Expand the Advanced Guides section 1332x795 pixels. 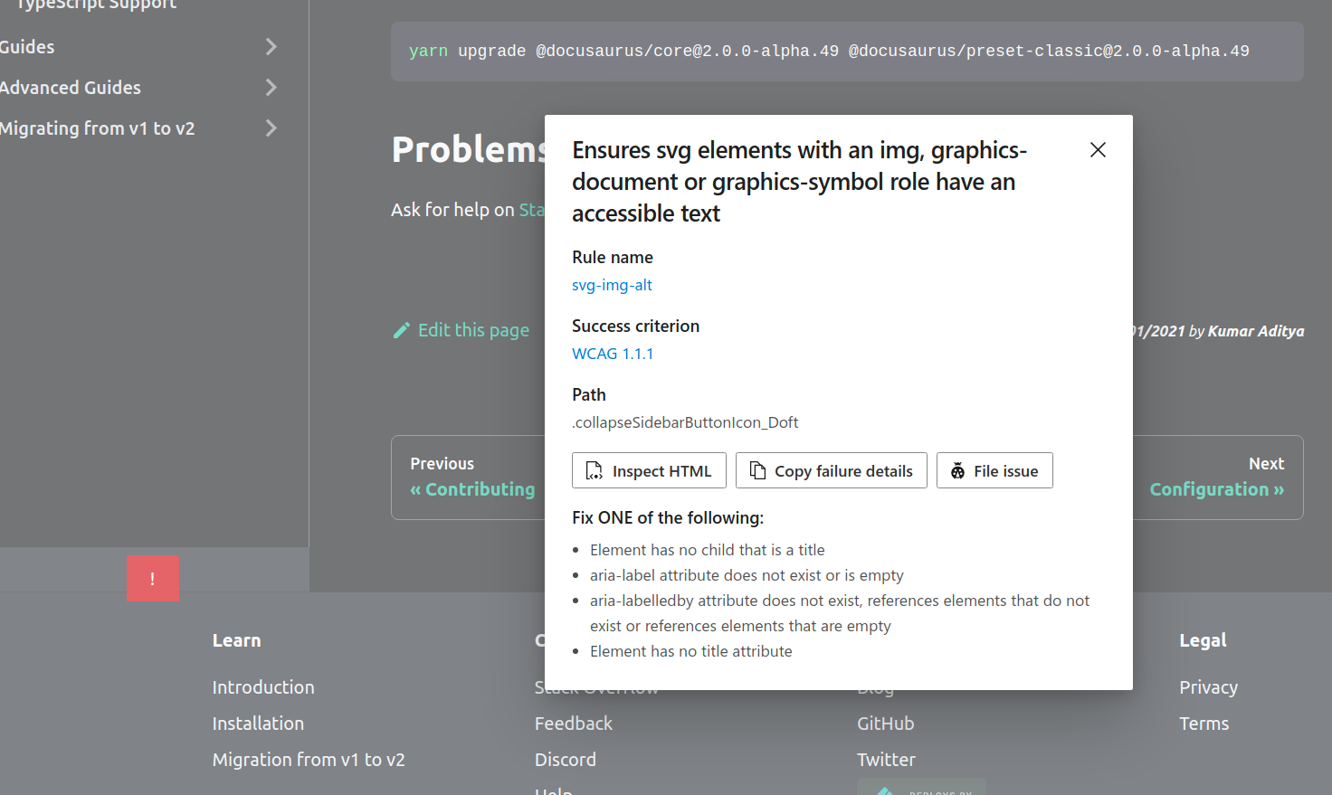point(270,87)
